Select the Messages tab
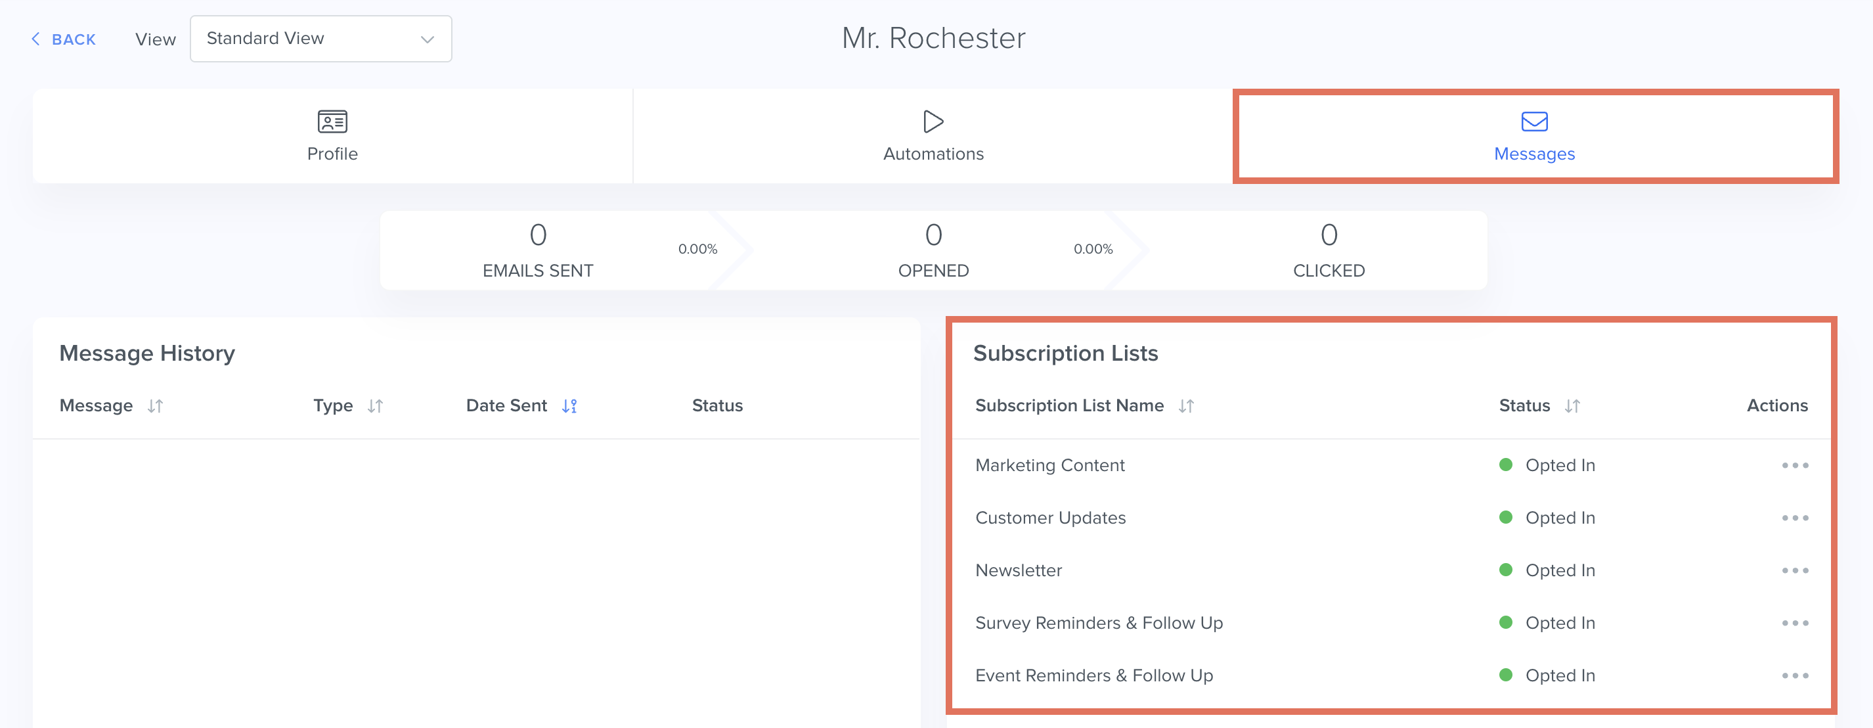This screenshot has height=728, width=1873. click(1534, 136)
